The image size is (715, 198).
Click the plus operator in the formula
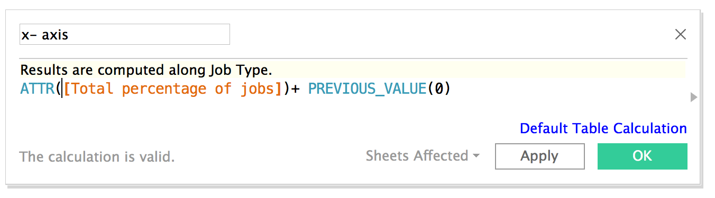coord(295,89)
